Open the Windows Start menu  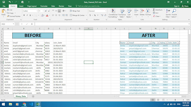tap(3, 104)
